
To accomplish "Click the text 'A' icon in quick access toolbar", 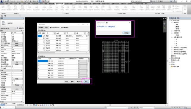I will [31, 1].
